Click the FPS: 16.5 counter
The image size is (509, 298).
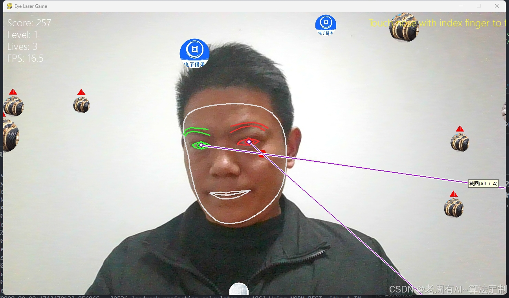pos(25,58)
